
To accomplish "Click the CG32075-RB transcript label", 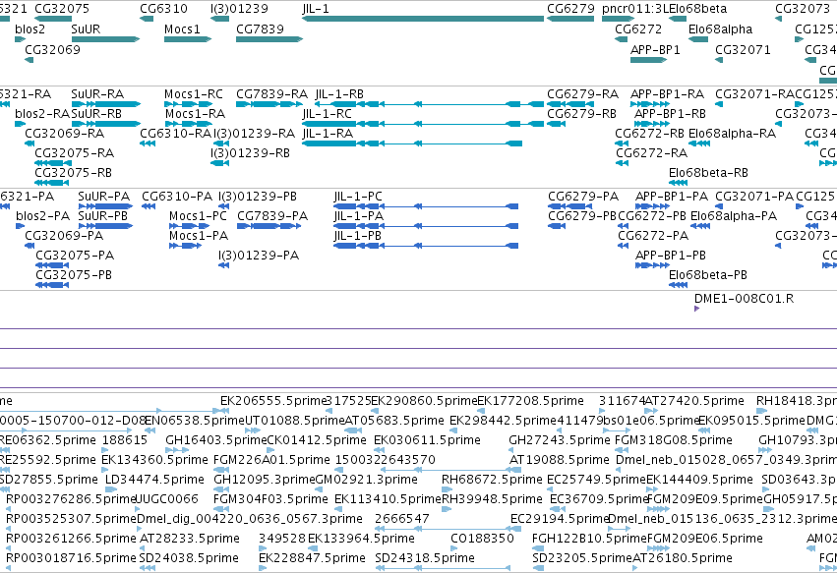I will click(x=73, y=173).
